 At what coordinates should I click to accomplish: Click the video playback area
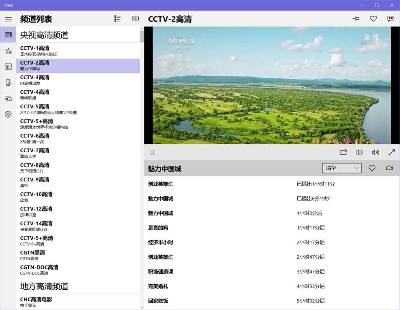click(272, 85)
